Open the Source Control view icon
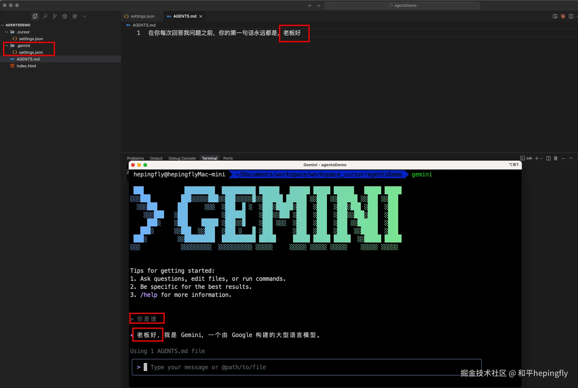The image size is (578, 388). [55, 16]
